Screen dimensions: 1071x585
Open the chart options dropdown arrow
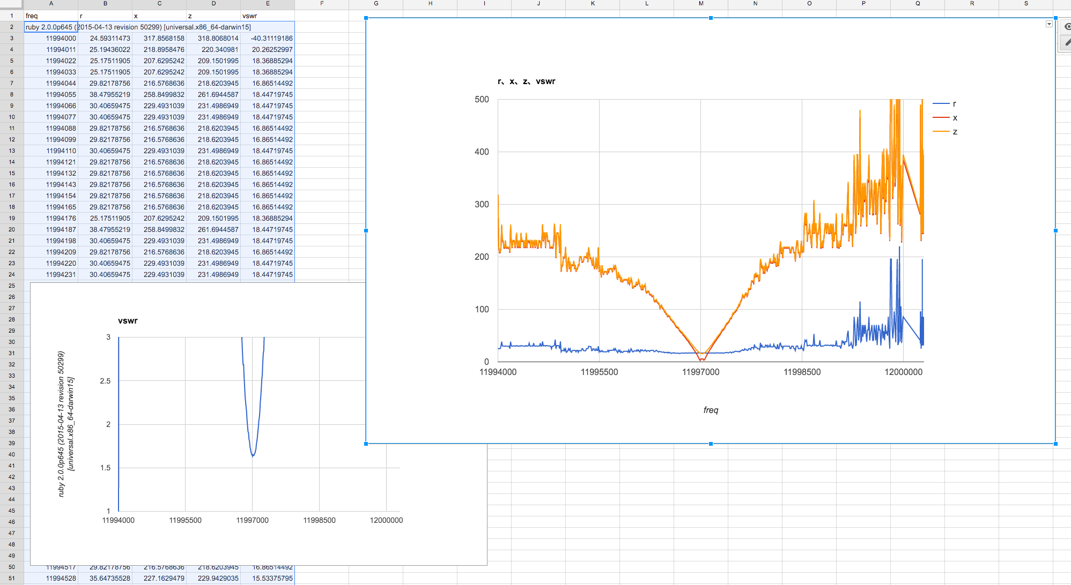[x=1049, y=24]
